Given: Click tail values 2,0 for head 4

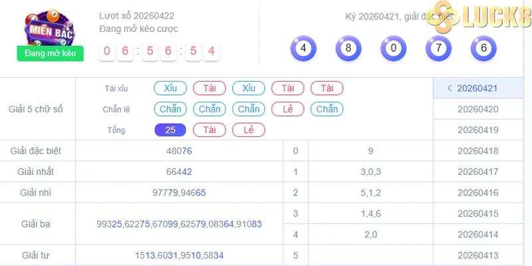Looking at the screenshot, I should point(370,235).
